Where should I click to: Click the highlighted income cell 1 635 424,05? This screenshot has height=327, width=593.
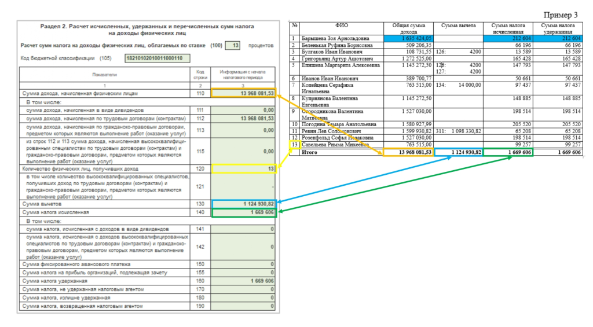(x=408, y=38)
